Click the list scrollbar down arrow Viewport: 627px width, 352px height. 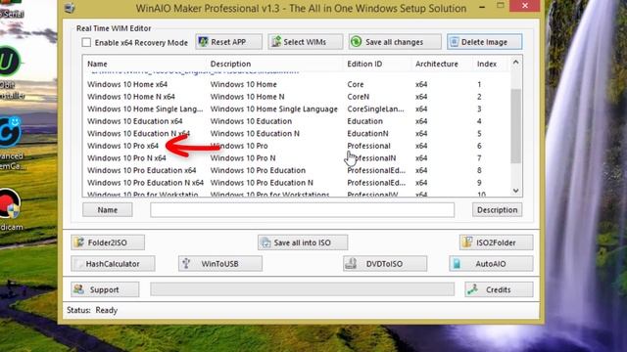pos(516,191)
